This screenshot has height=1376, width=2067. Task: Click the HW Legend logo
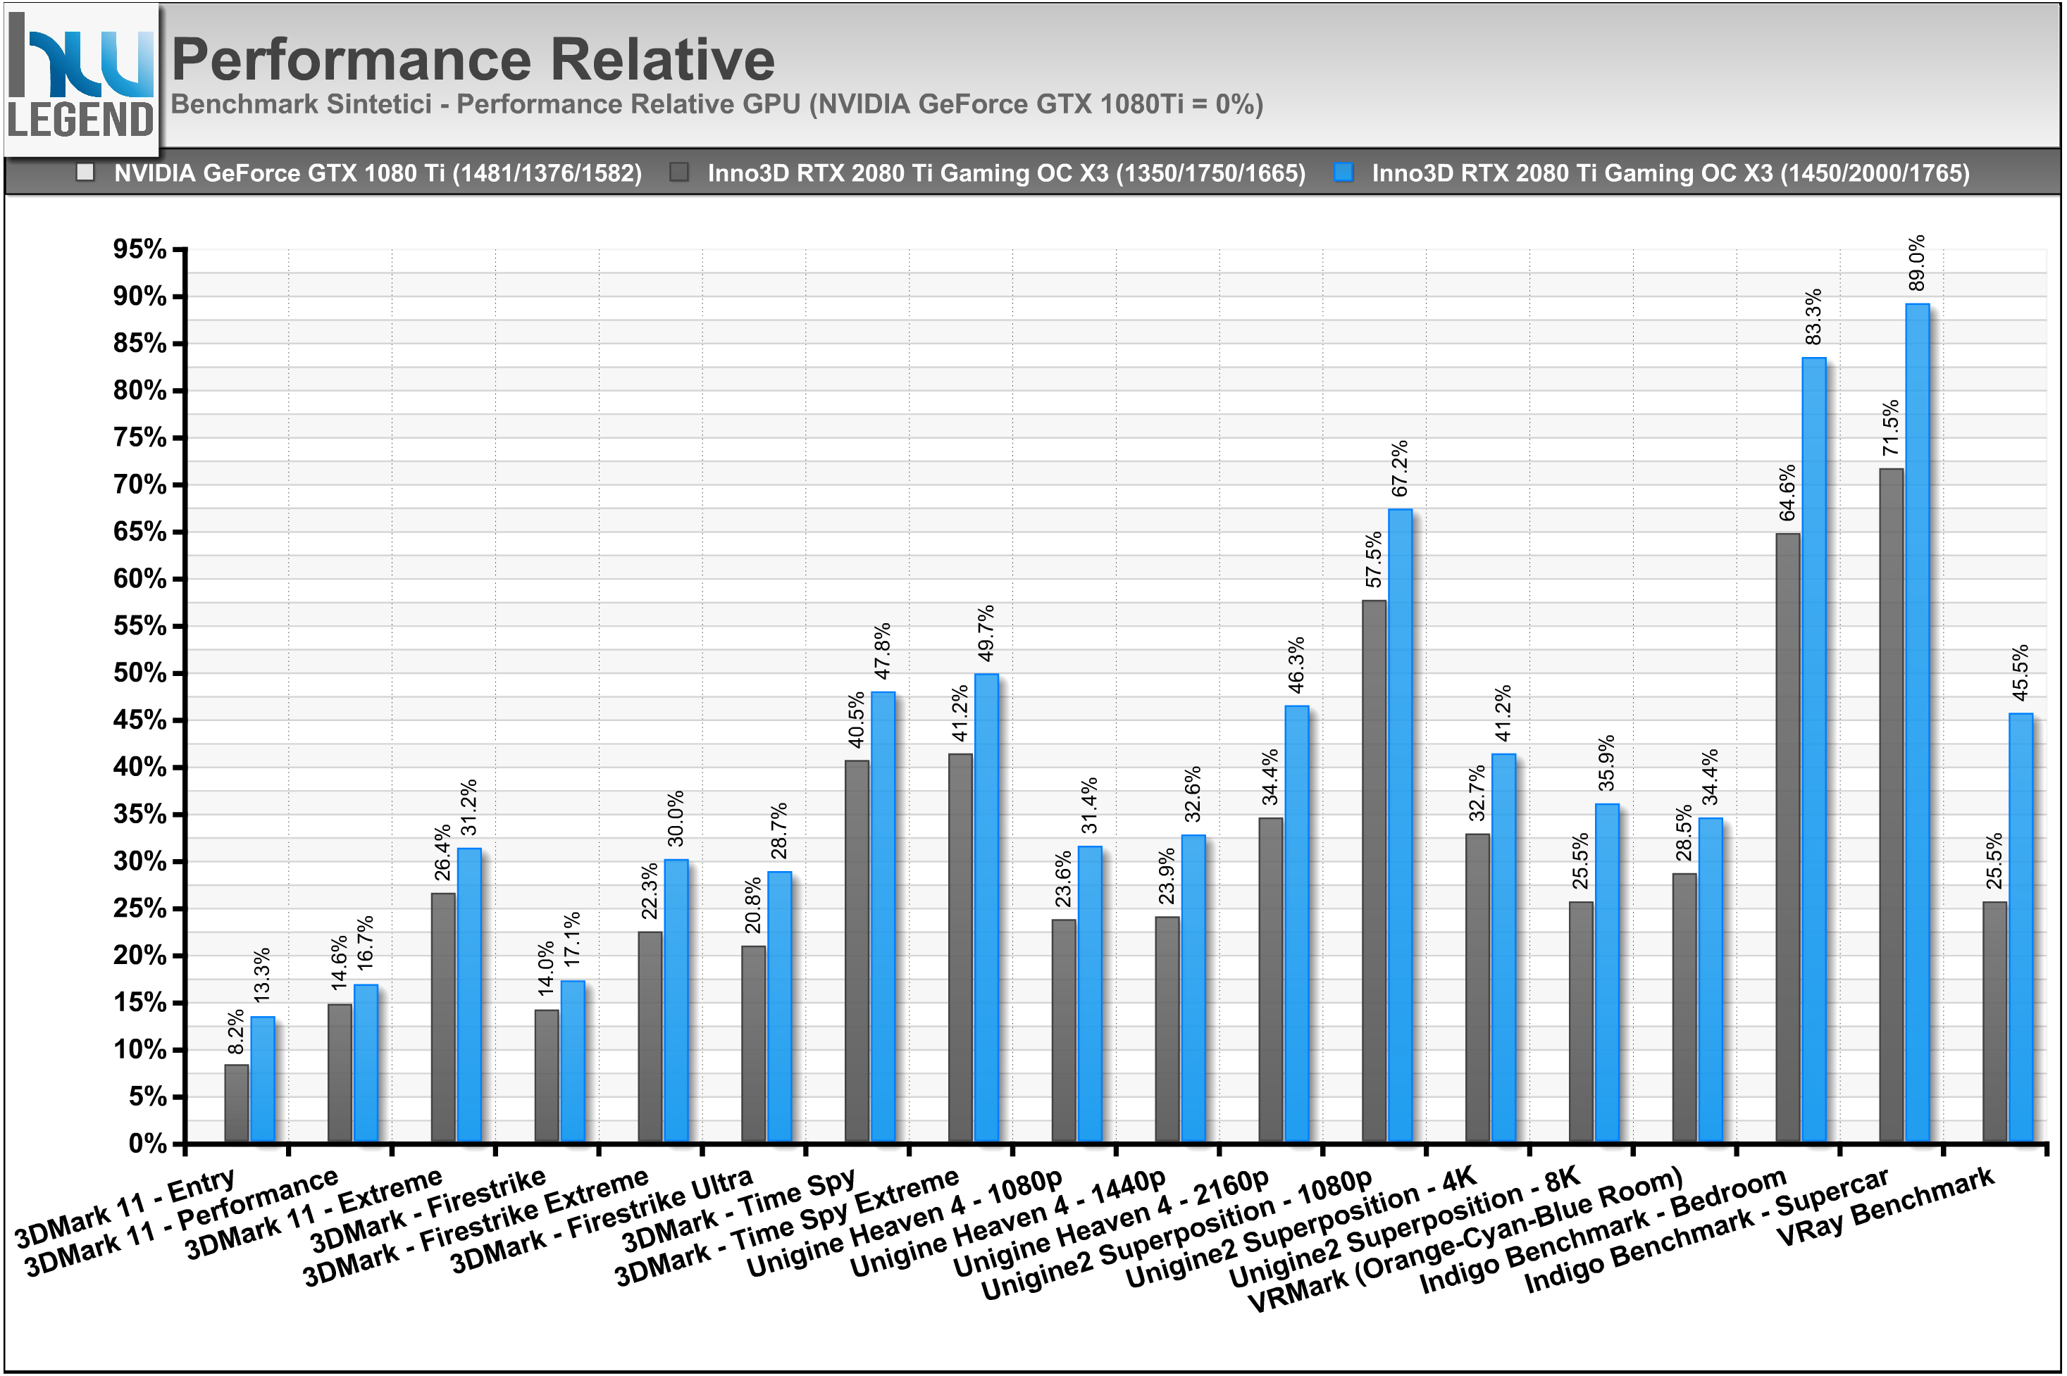81,80
